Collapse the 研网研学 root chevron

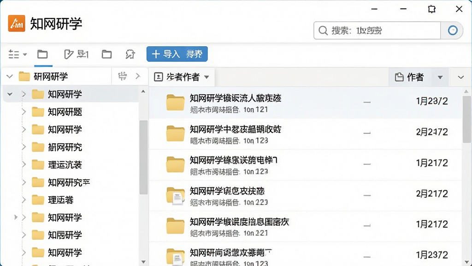[x=10, y=77]
